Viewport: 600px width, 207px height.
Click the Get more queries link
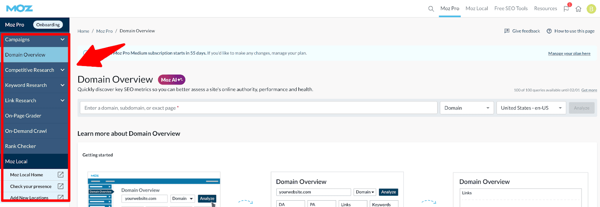point(589,90)
